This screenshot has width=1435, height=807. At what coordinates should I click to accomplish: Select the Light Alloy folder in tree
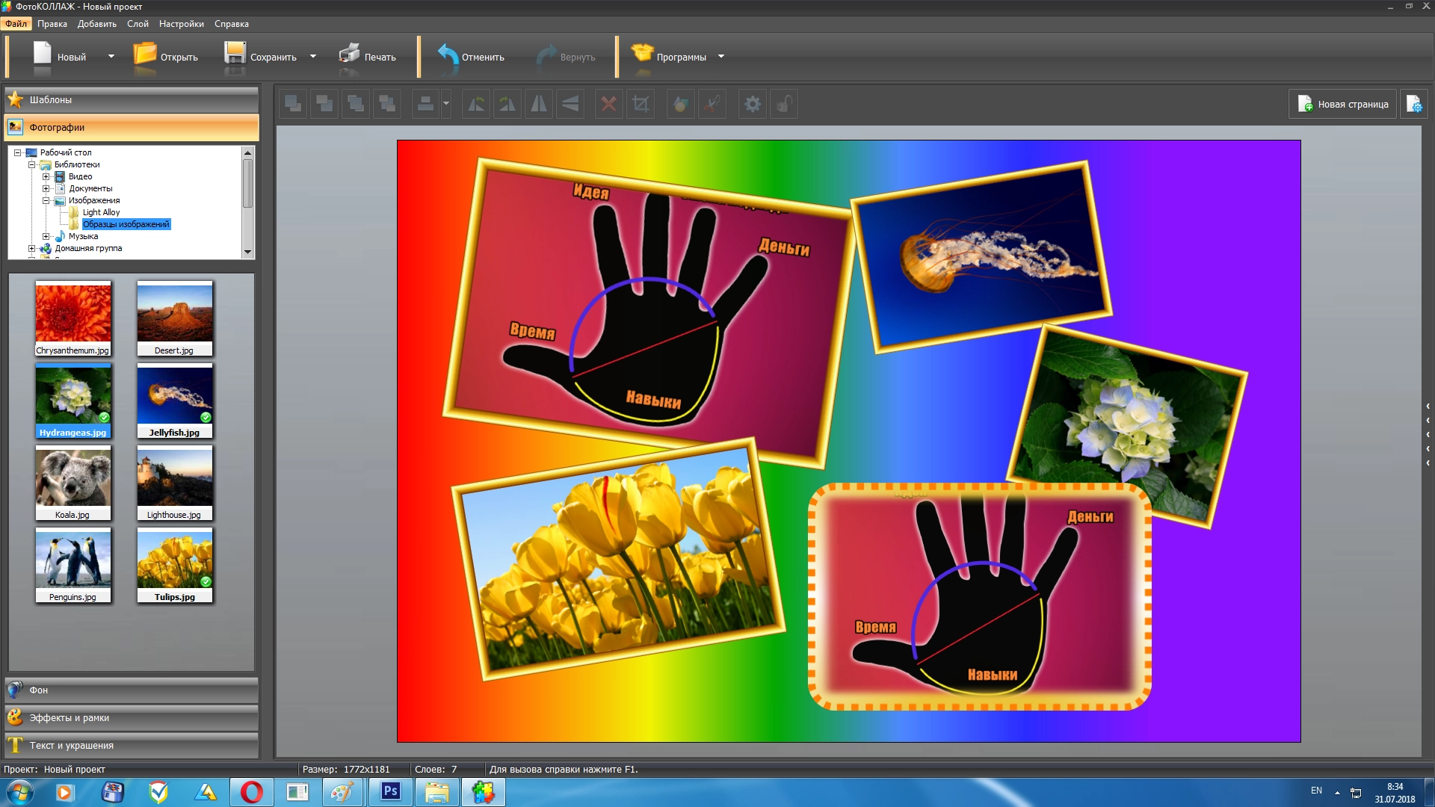(101, 212)
